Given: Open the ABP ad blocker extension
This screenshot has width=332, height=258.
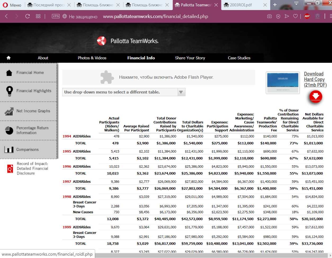Looking at the screenshot, I should 307,16.
